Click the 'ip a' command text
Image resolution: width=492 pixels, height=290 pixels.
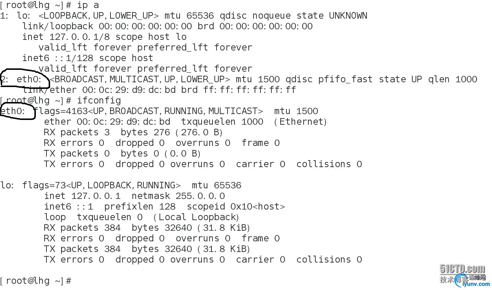pyautogui.click(x=88, y=5)
